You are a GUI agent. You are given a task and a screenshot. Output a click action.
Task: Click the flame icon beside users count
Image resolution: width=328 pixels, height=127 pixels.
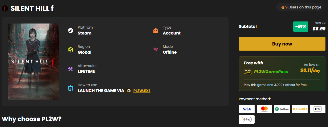[283, 7]
